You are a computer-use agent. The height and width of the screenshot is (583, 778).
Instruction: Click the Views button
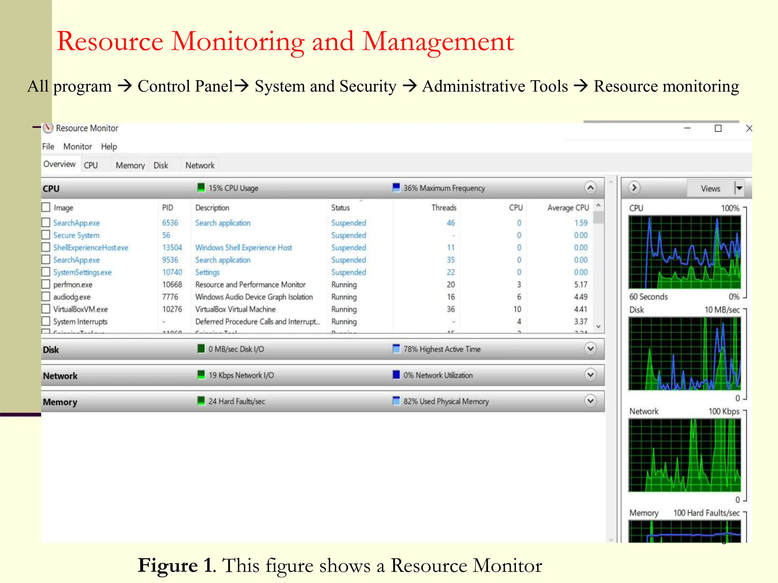(710, 188)
